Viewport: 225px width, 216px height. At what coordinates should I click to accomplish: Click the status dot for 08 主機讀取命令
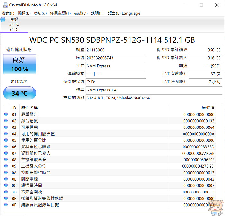pyautogui.click(x=6, y=160)
